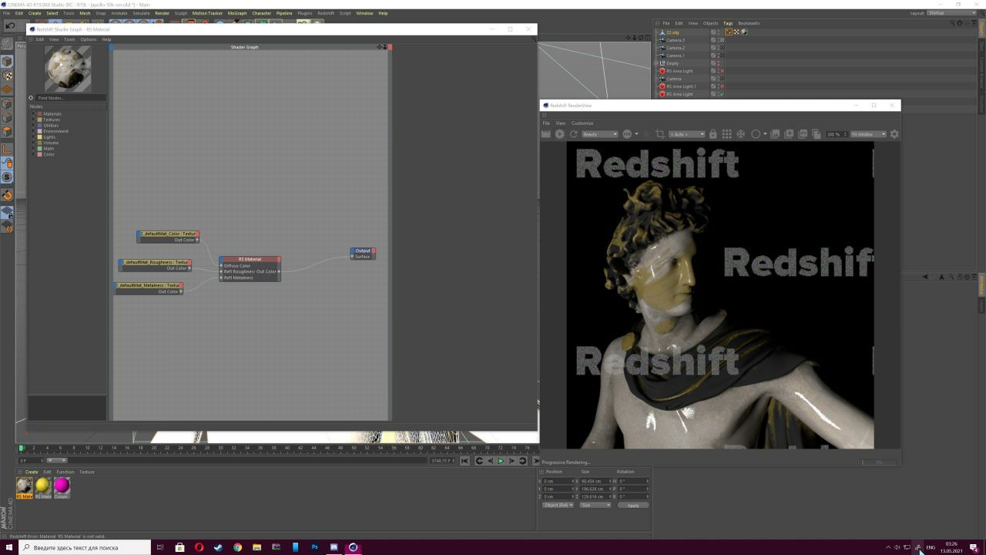The width and height of the screenshot is (986, 555).
Task: Toggle the green check of the last RS Area Light
Action: point(722,94)
